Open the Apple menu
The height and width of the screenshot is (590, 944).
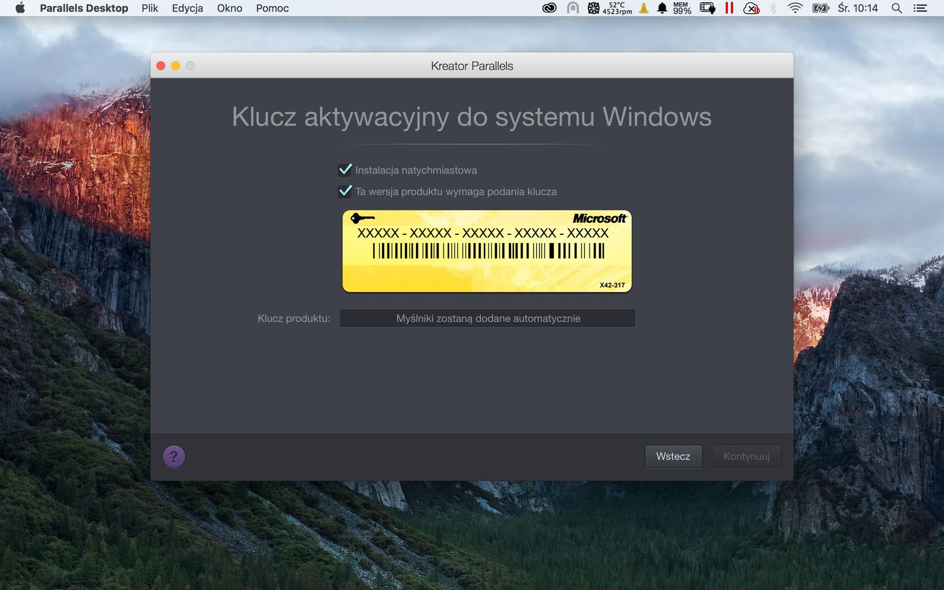point(20,8)
